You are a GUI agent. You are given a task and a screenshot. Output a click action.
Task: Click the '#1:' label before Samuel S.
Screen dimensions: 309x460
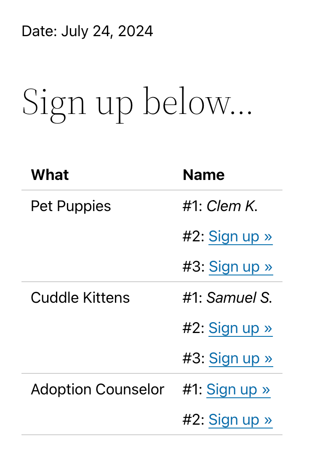[x=193, y=298]
